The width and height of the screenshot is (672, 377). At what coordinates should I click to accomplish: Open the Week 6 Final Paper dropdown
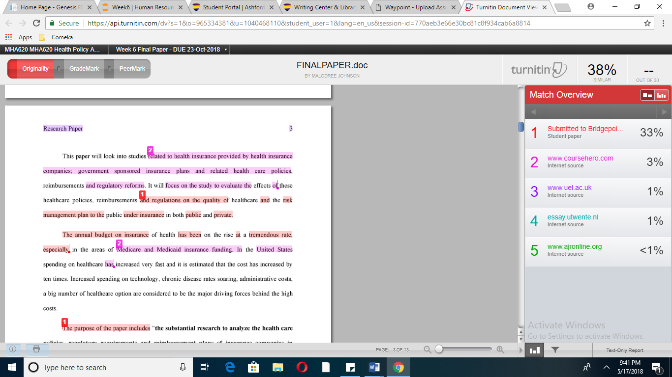click(x=171, y=50)
